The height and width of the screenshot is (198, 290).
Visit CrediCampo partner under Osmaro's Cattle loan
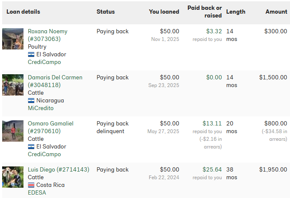point(44,154)
